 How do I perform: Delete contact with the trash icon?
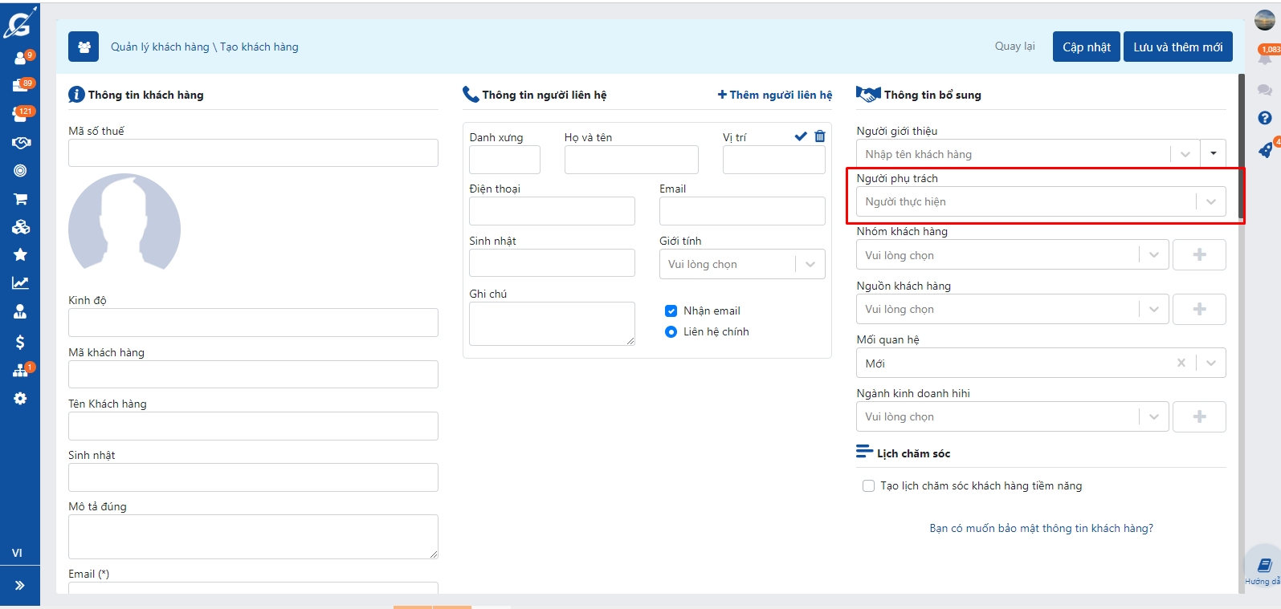pos(819,136)
